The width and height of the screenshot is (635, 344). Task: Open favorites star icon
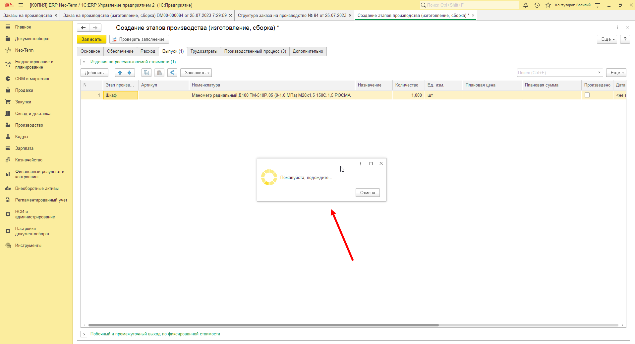(x=548, y=5)
